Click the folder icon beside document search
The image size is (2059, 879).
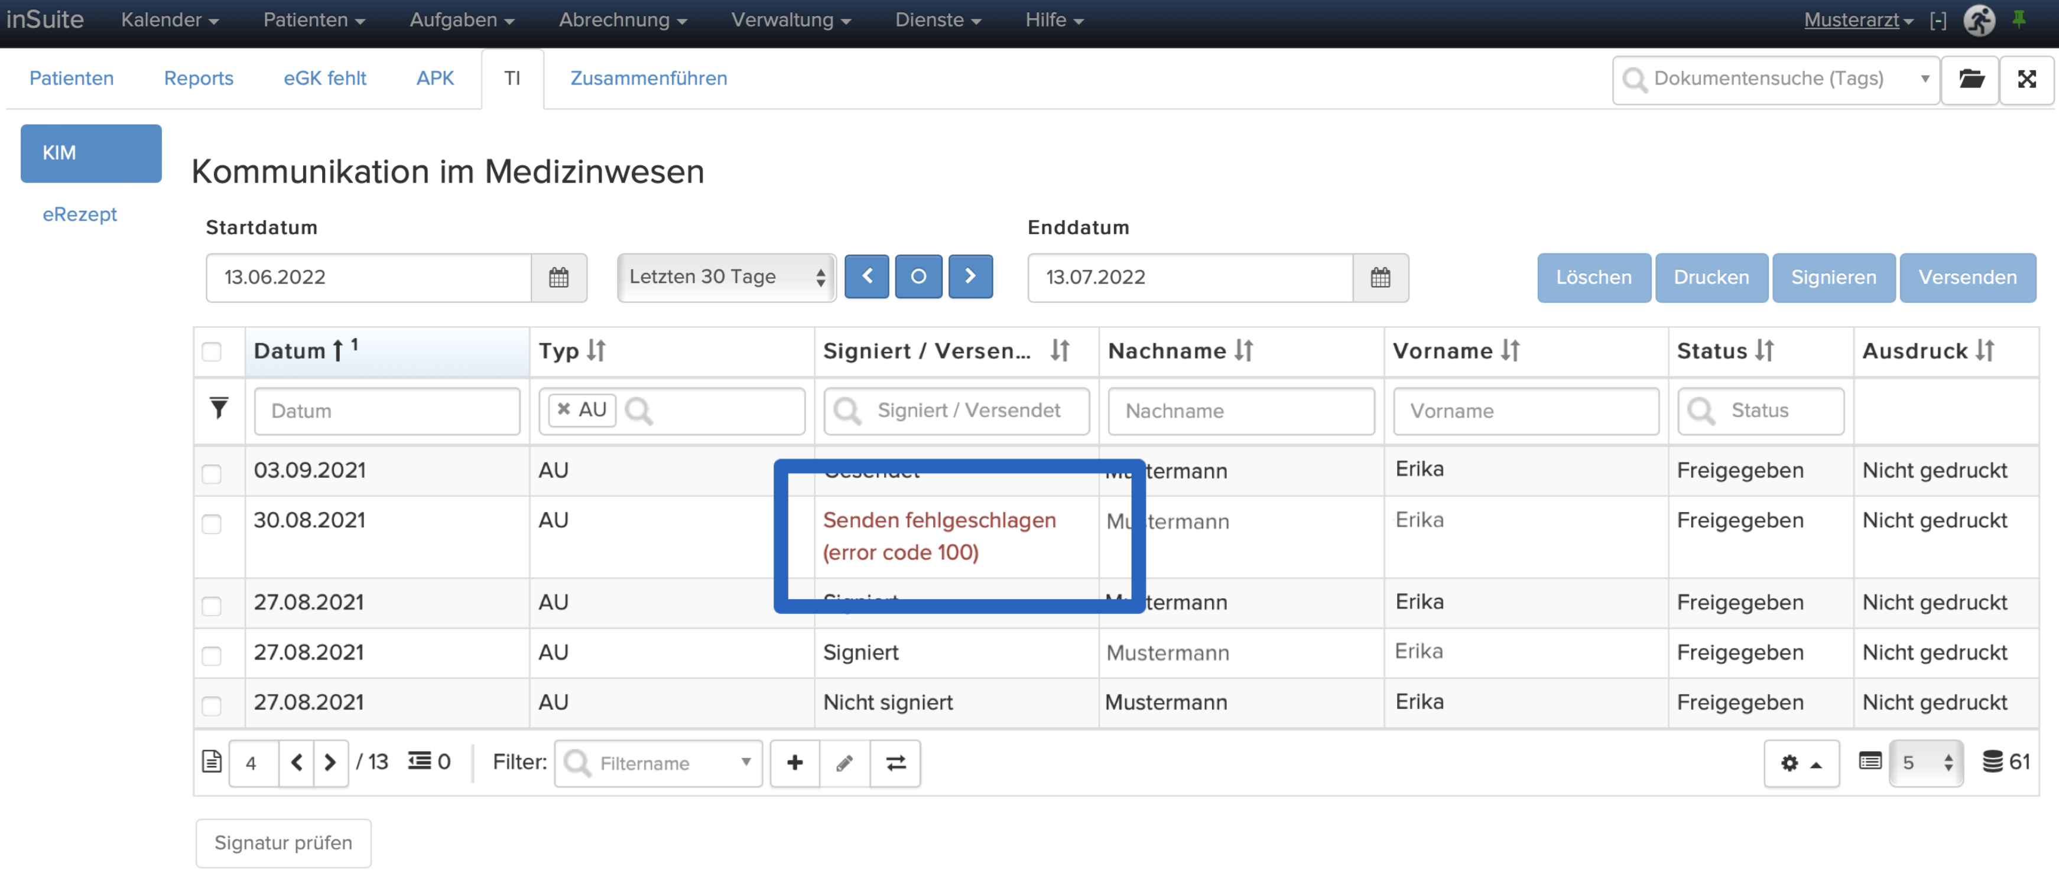click(1970, 79)
